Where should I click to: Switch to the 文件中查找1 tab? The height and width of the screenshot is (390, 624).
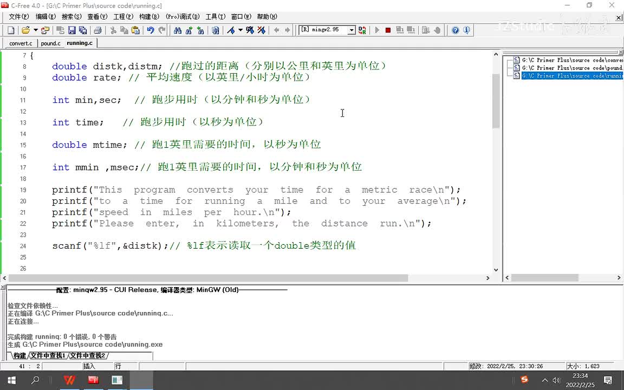pyautogui.click(x=48, y=355)
